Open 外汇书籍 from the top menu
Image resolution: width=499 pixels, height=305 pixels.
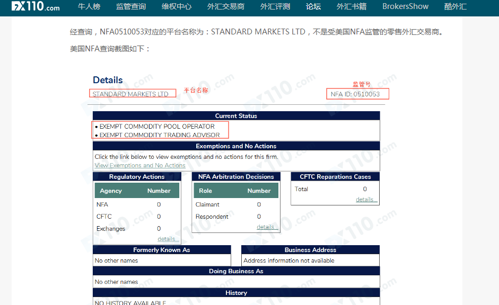(352, 7)
